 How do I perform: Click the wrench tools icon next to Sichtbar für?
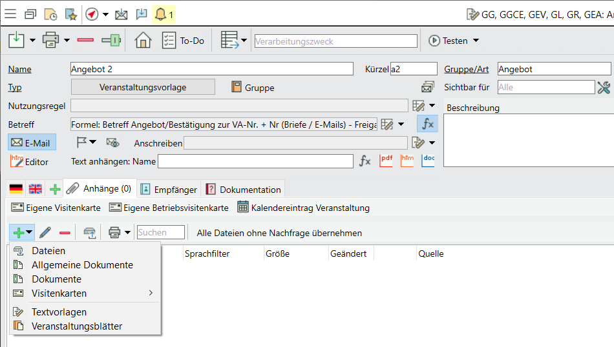(604, 87)
